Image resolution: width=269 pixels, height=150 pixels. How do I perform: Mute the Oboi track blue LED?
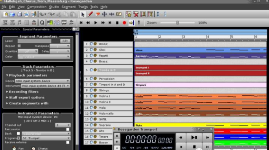point(91,50)
